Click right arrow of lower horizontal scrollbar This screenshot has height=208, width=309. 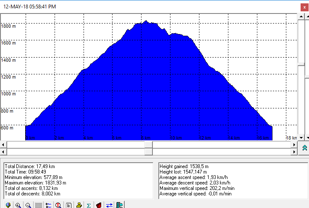(x=293, y=152)
